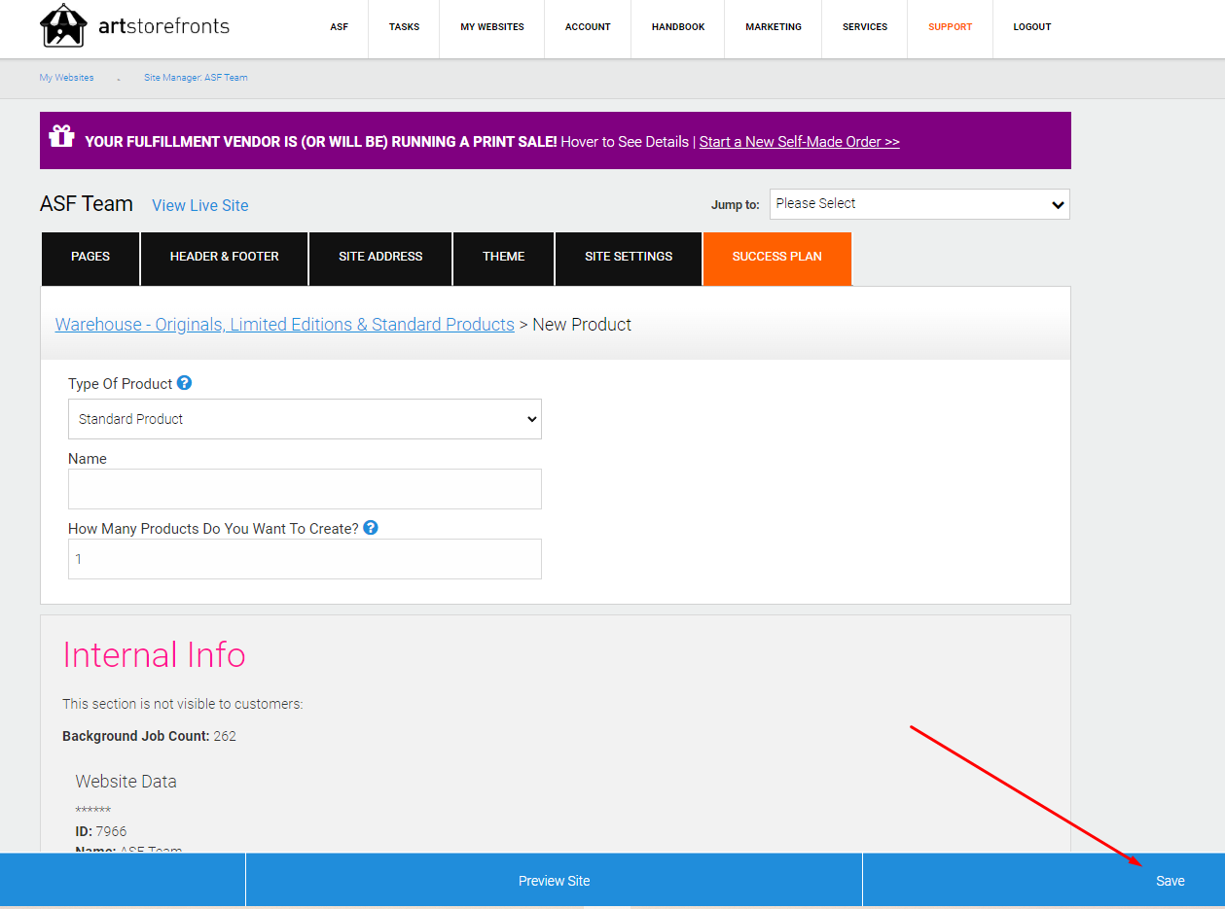The image size is (1225, 909).
Task: Click the gift icon in the purple banner
Action: (x=62, y=135)
